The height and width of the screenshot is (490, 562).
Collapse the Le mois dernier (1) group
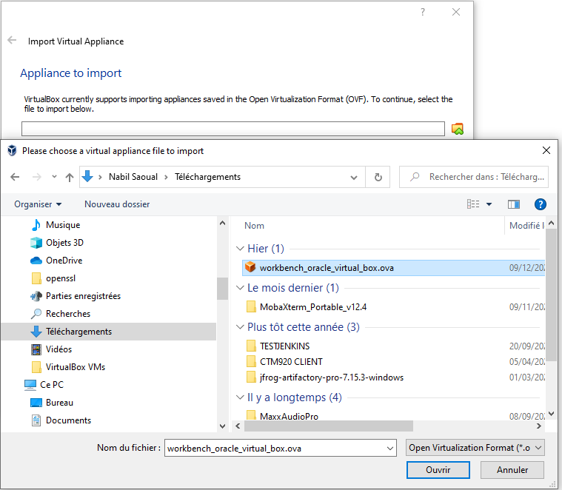point(240,288)
